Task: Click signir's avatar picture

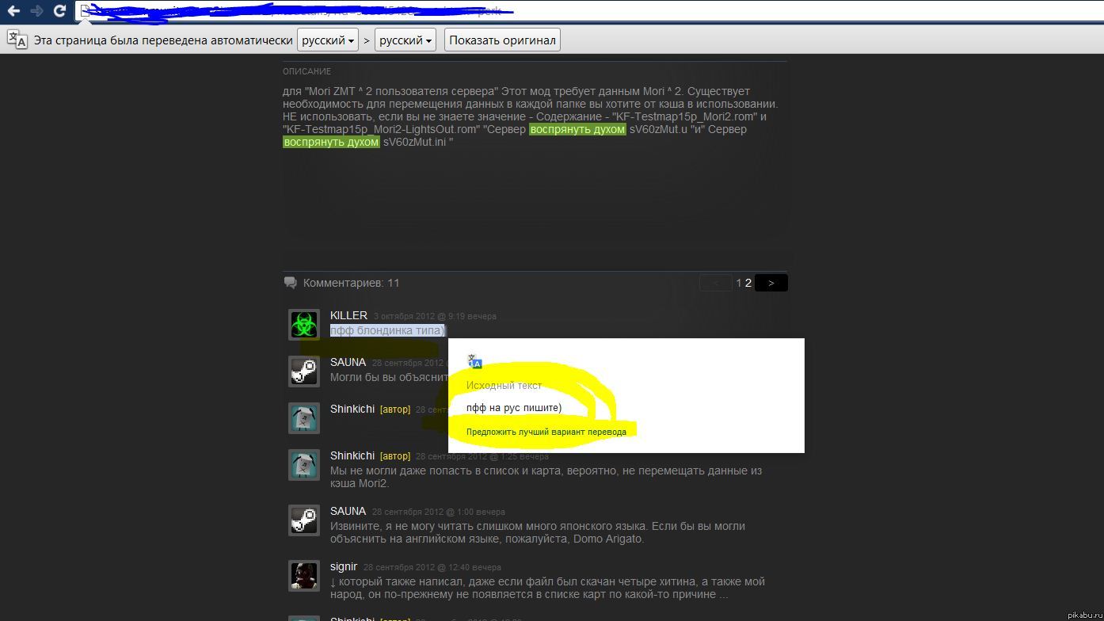Action: click(304, 576)
